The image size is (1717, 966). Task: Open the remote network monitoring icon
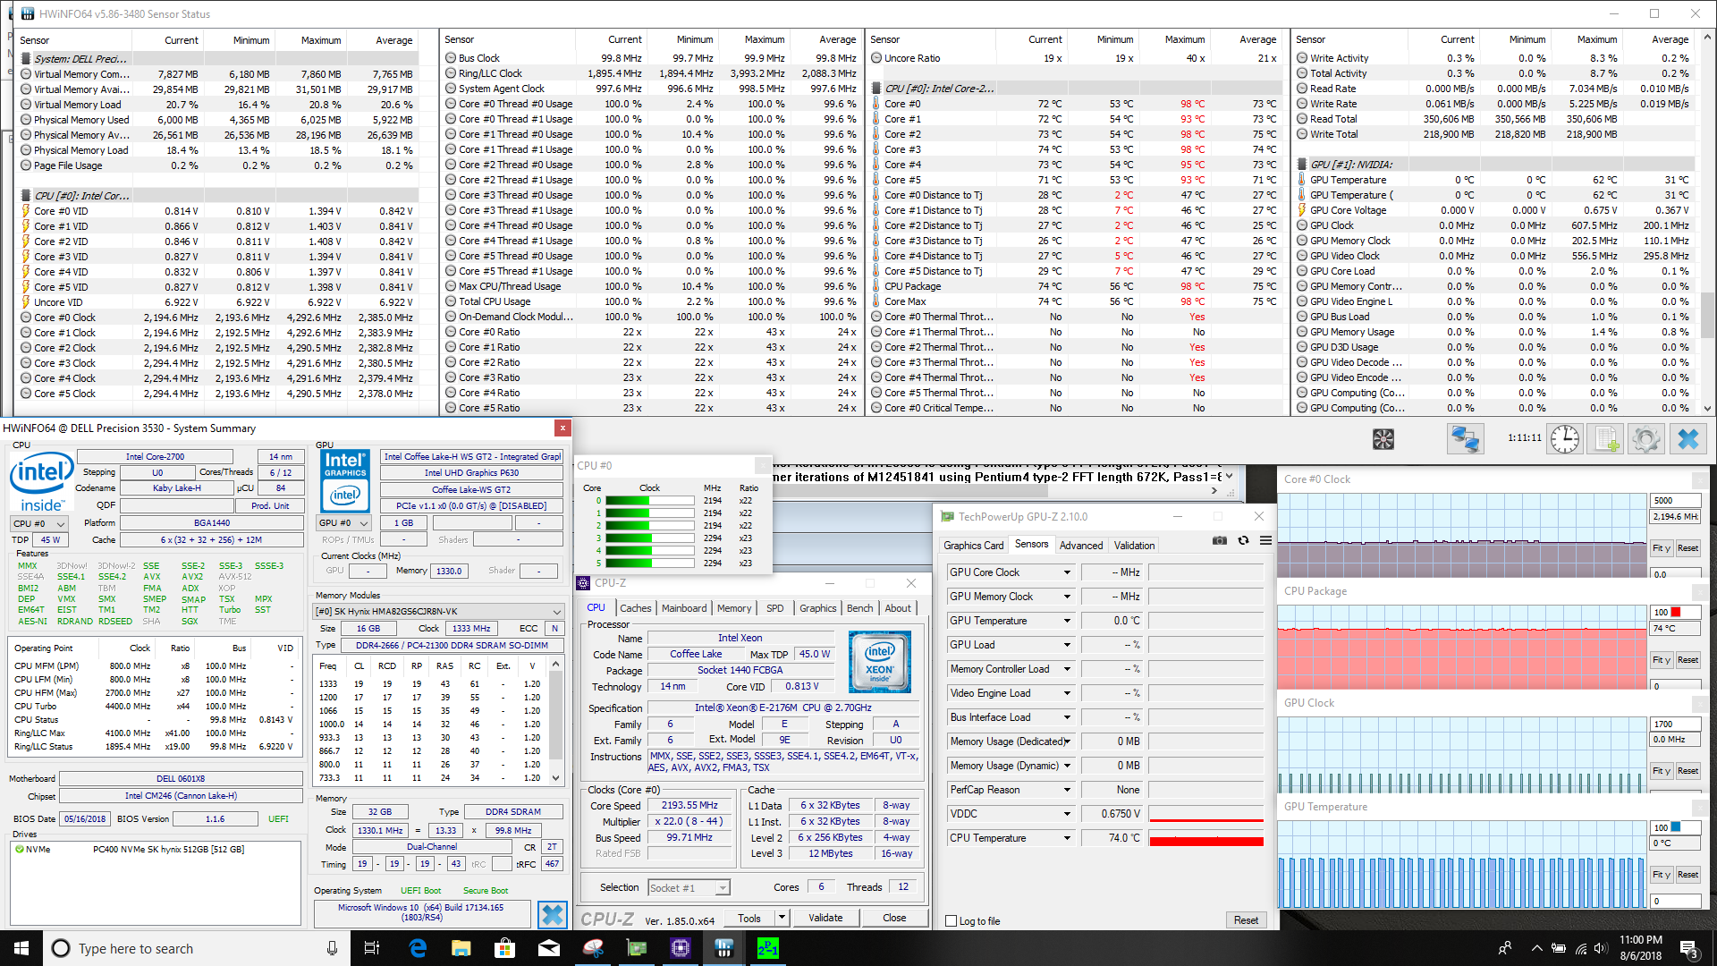pos(1465,439)
